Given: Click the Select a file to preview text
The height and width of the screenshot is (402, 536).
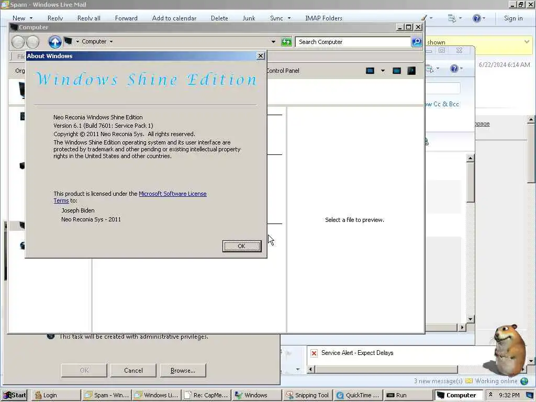Looking at the screenshot, I should tap(354, 220).
